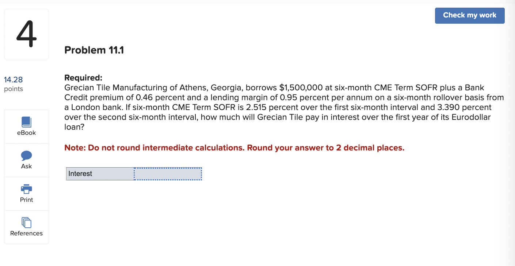Select the Interest label cell
The width and height of the screenshot is (515, 266).
point(100,174)
